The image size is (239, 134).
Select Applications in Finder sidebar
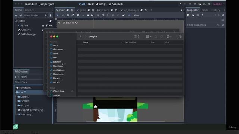point(59,70)
